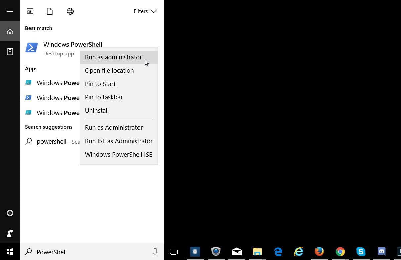
Task: Open the Filters dropdown
Action: pyautogui.click(x=145, y=11)
